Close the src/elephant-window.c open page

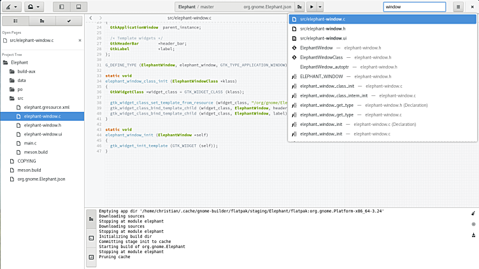pos(80,40)
